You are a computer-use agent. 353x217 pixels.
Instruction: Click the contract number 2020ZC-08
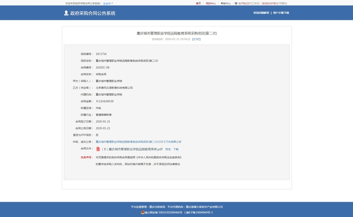coord(102,68)
